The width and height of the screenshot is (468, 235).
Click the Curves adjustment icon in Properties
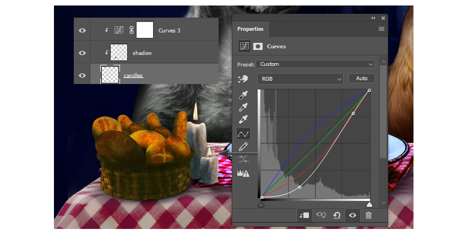tap(244, 46)
